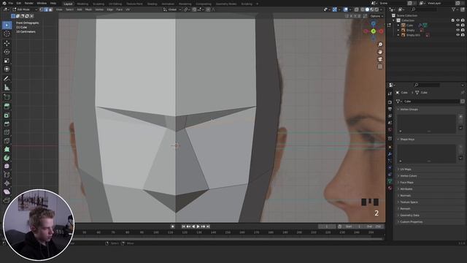
Task: Add a new vertex group with plus button
Action: coord(460,117)
